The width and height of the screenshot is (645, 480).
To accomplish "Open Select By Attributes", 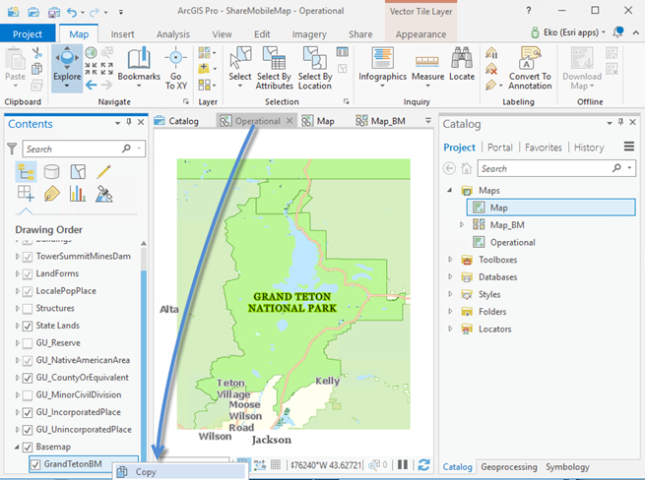I will tap(274, 68).
